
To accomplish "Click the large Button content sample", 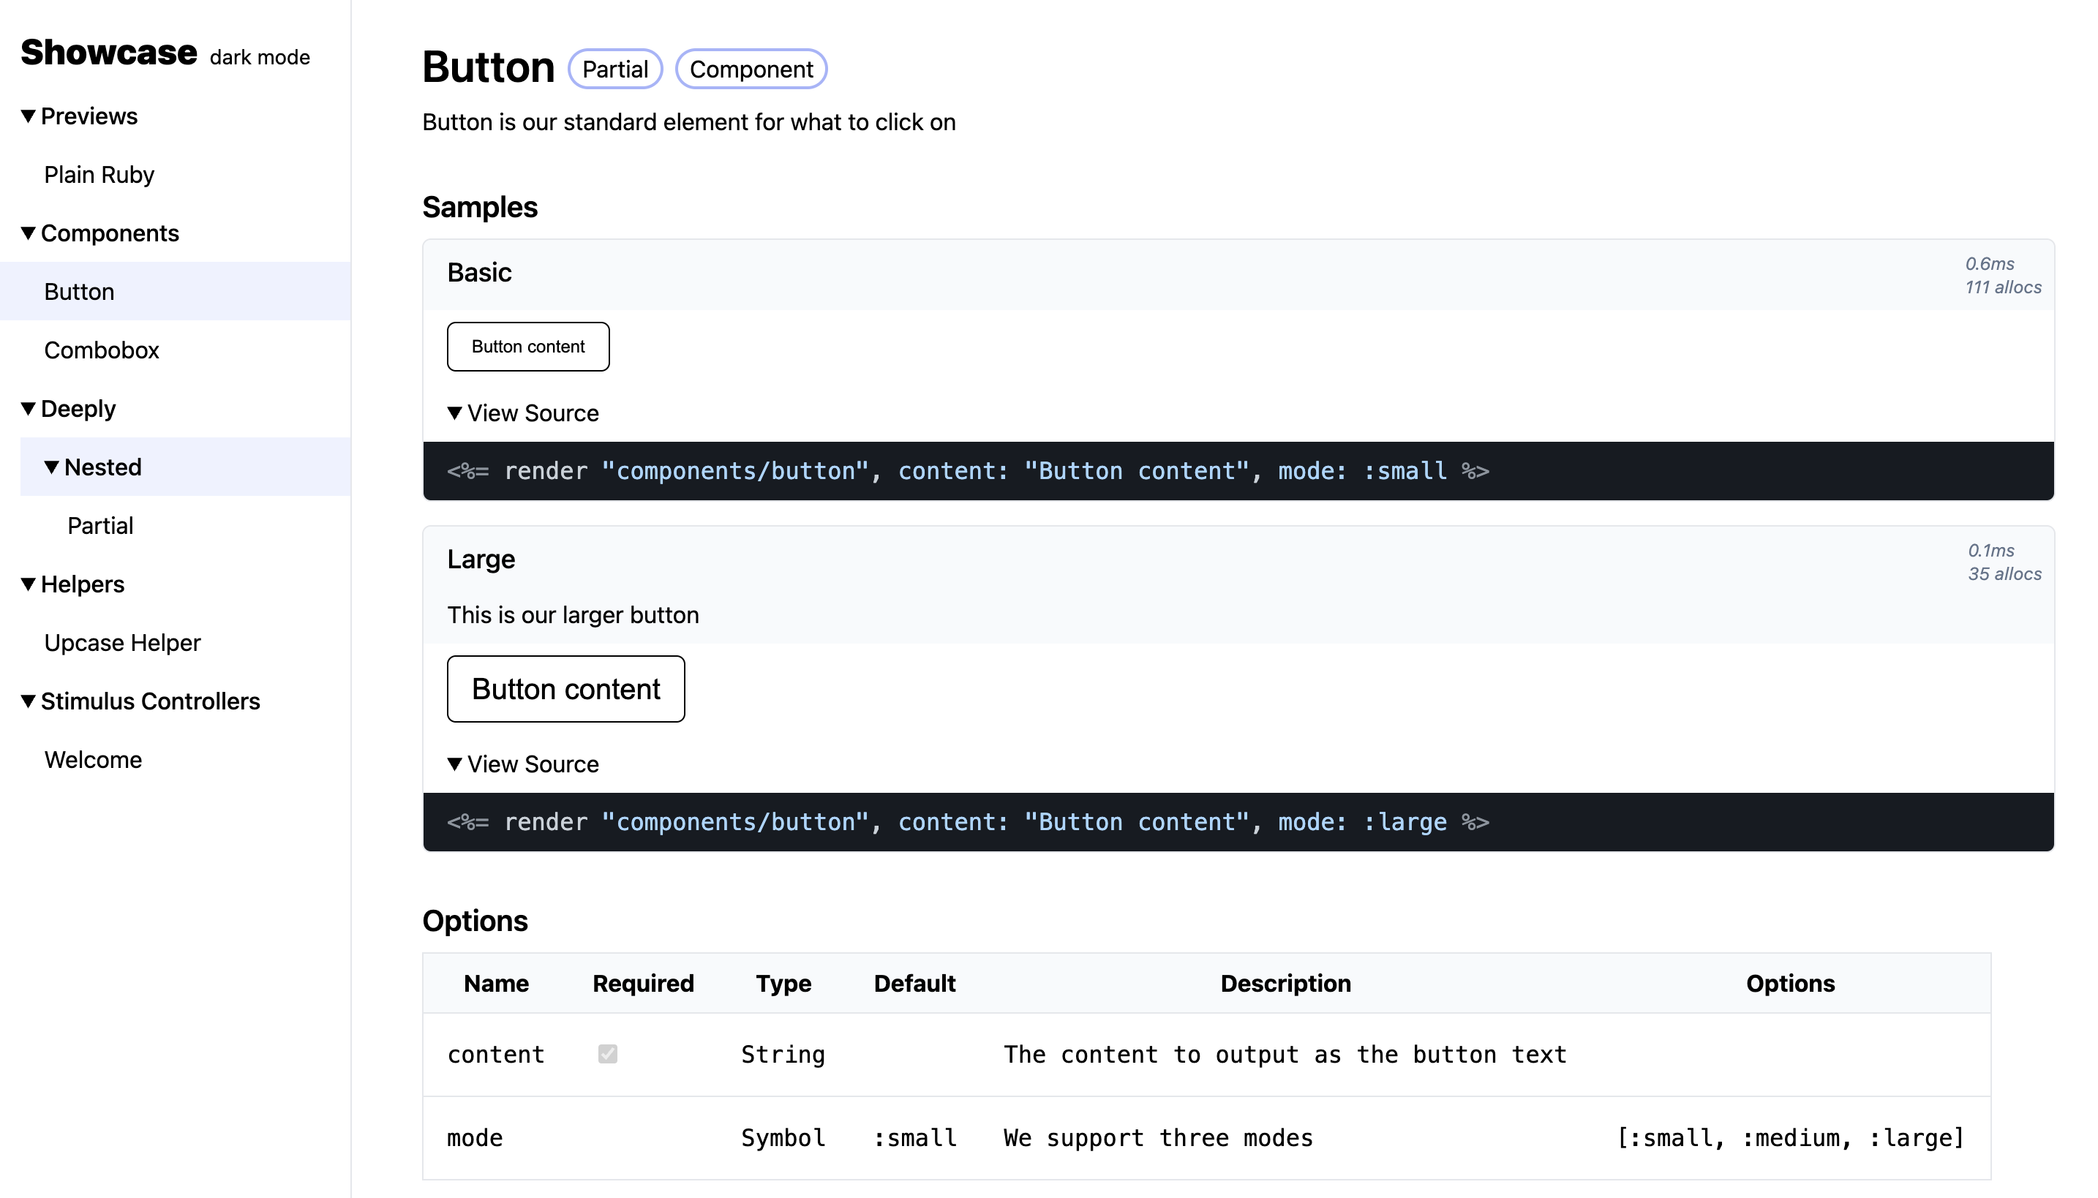I will tap(565, 689).
